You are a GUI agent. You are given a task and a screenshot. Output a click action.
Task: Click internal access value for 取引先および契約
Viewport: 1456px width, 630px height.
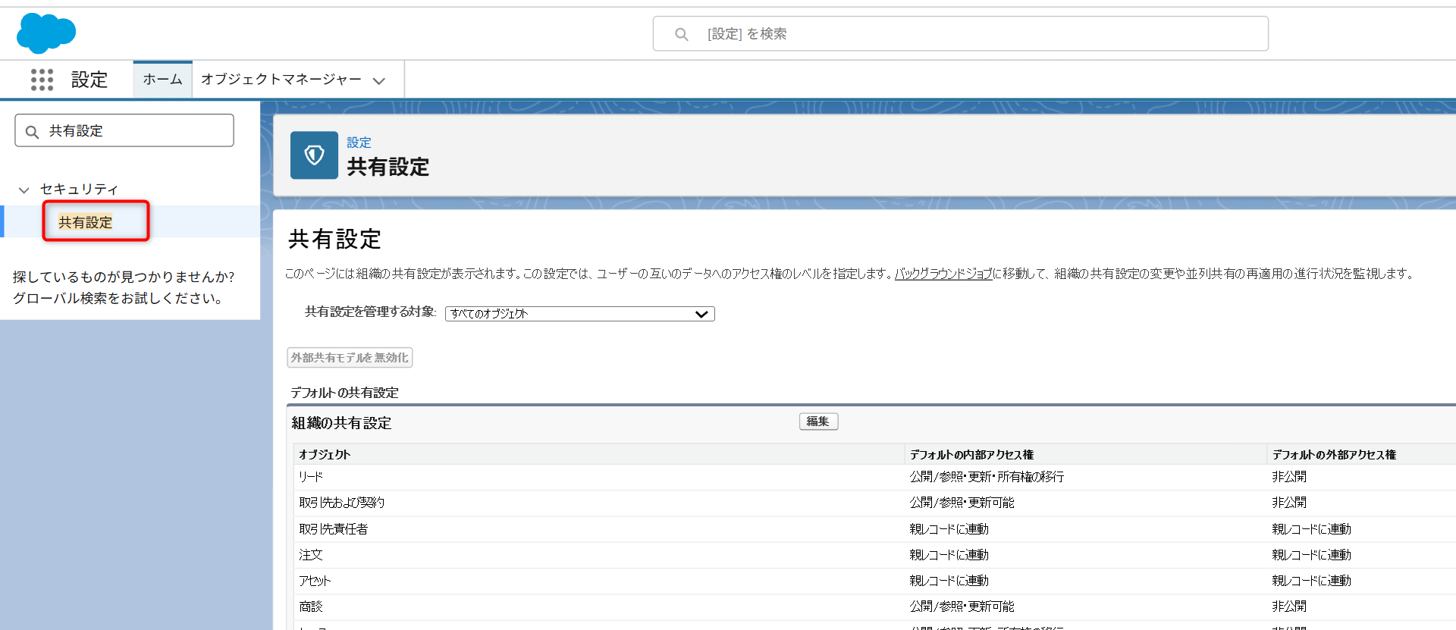962,503
